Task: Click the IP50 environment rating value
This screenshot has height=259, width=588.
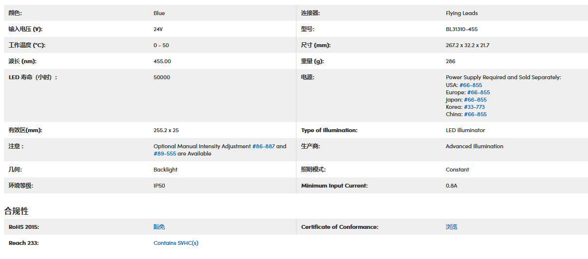Action: tap(159, 186)
